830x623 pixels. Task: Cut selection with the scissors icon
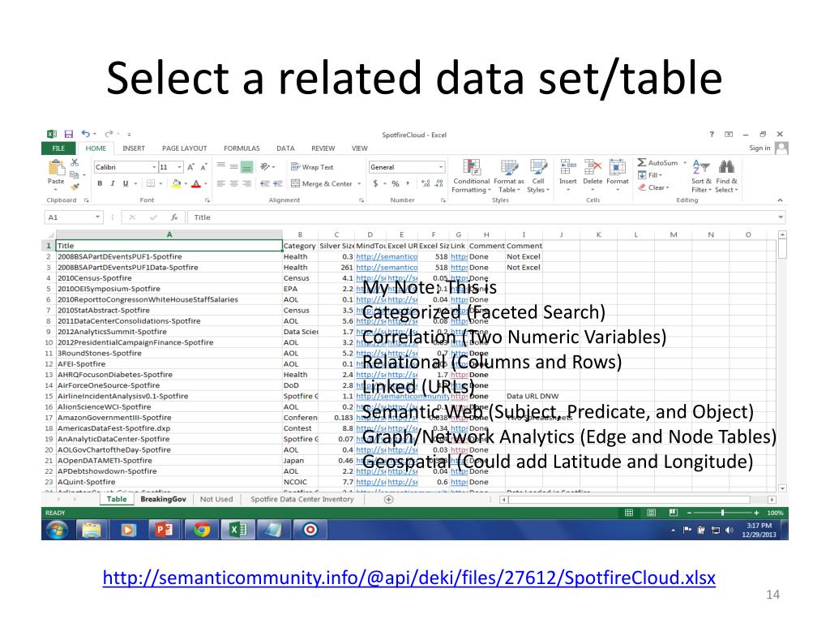(x=75, y=162)
